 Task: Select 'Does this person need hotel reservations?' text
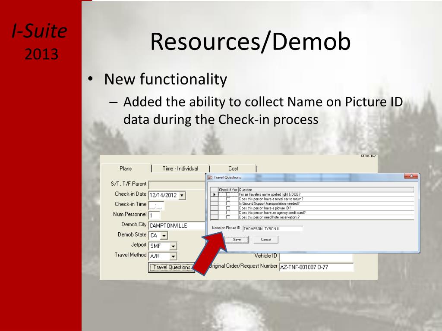tap(269, 217)
